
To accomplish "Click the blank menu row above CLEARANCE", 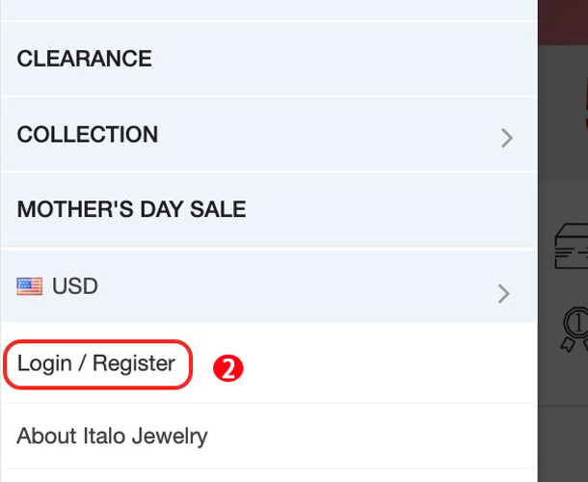I will [268, 10].
